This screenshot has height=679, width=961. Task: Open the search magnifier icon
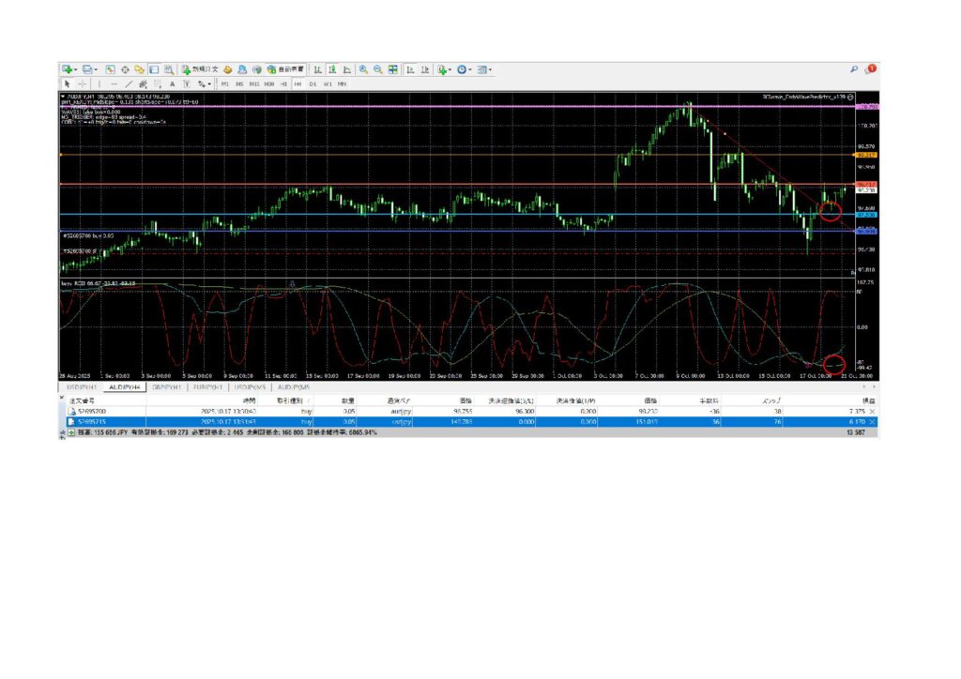pyautogui.click(x=853, y=69)
